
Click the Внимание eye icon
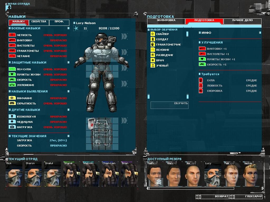(12, 98)
